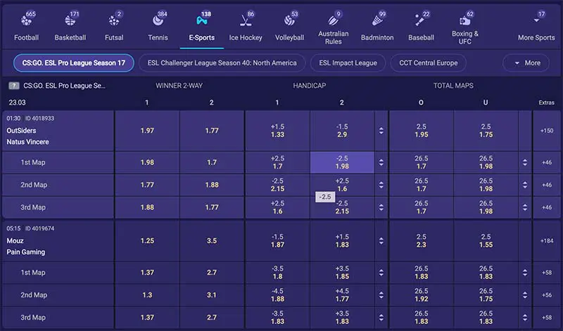Open +46 extras for OutSiders 1st Map

[547, 162]
